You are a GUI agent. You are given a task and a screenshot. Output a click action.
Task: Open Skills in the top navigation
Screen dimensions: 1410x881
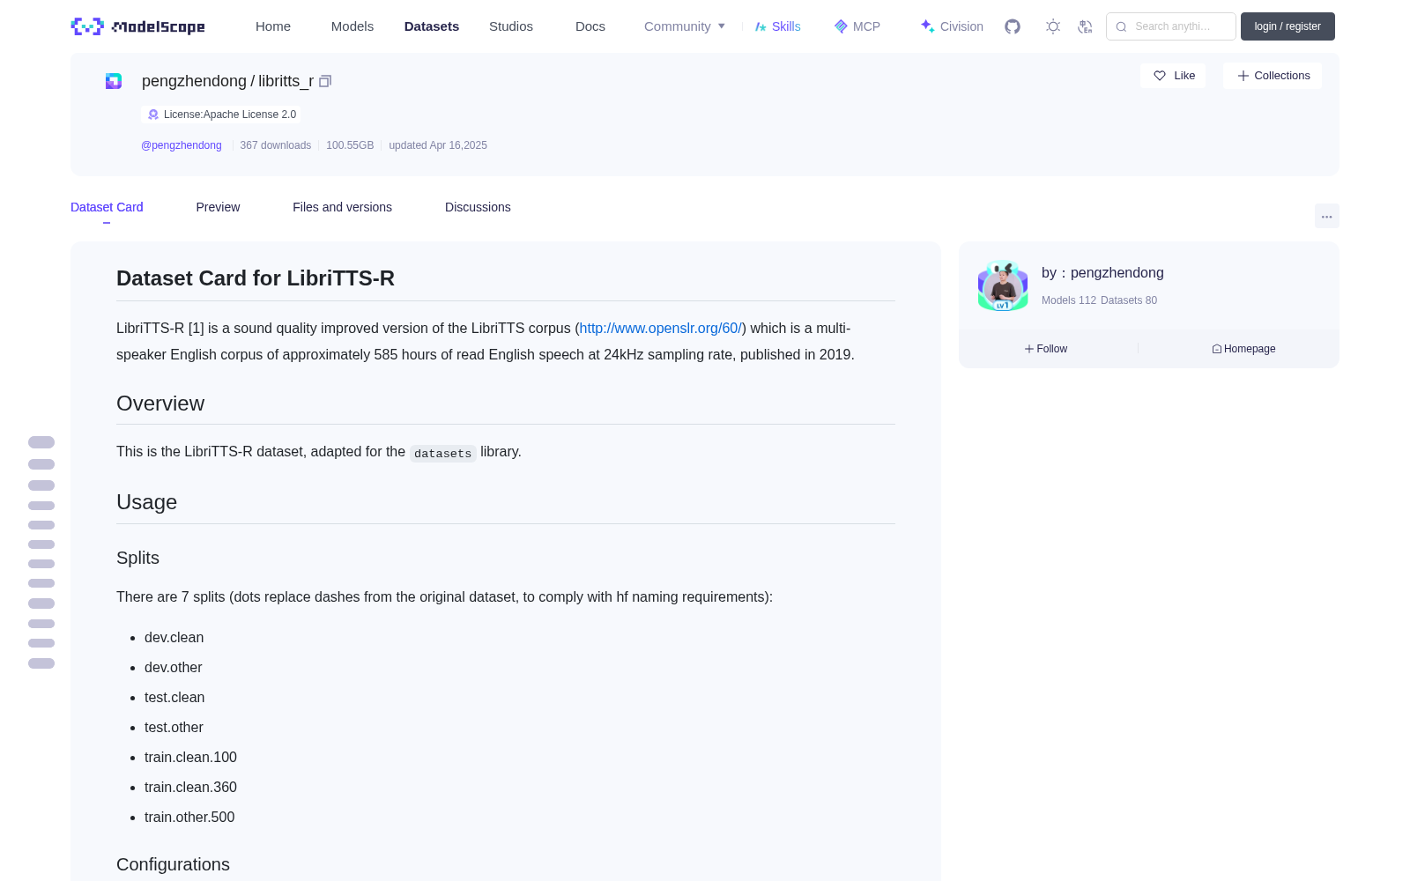tap(777, 26)
